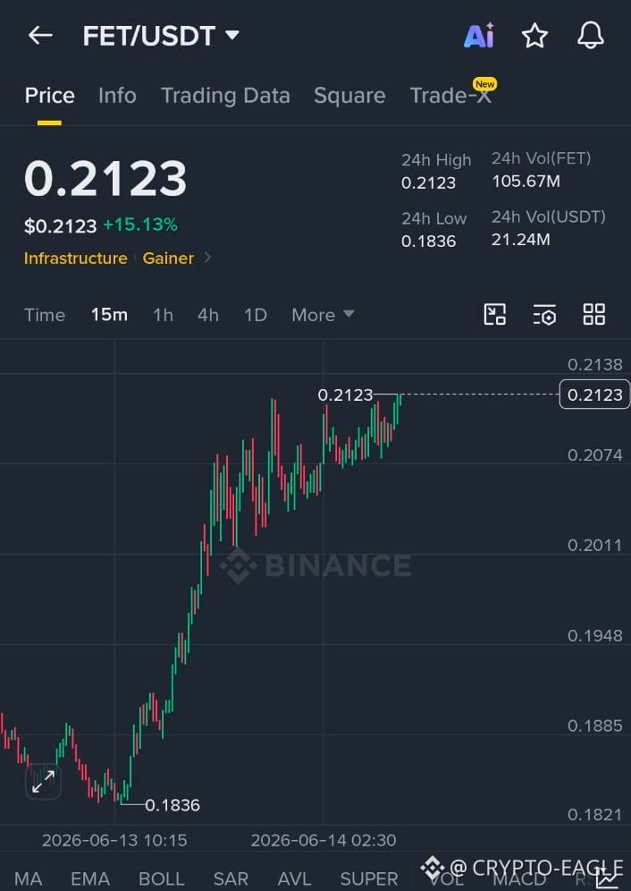Image resolution: width=631 pixels, height=891 pixels.
Task: Toggle the MA indicator
Action: pyautogui.click(x=28, y=878)
